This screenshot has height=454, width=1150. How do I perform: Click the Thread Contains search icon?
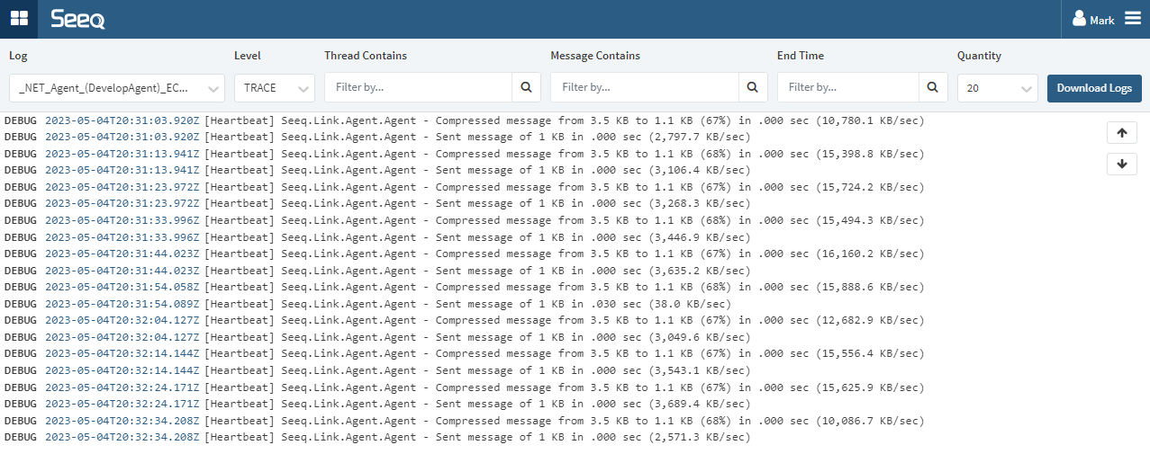pos(526,87)
